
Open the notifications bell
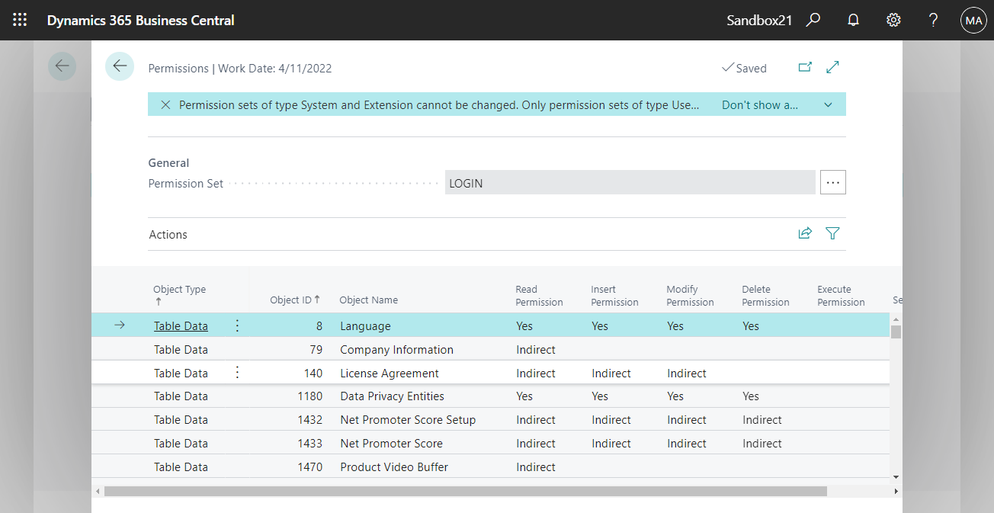coord(854,21)
